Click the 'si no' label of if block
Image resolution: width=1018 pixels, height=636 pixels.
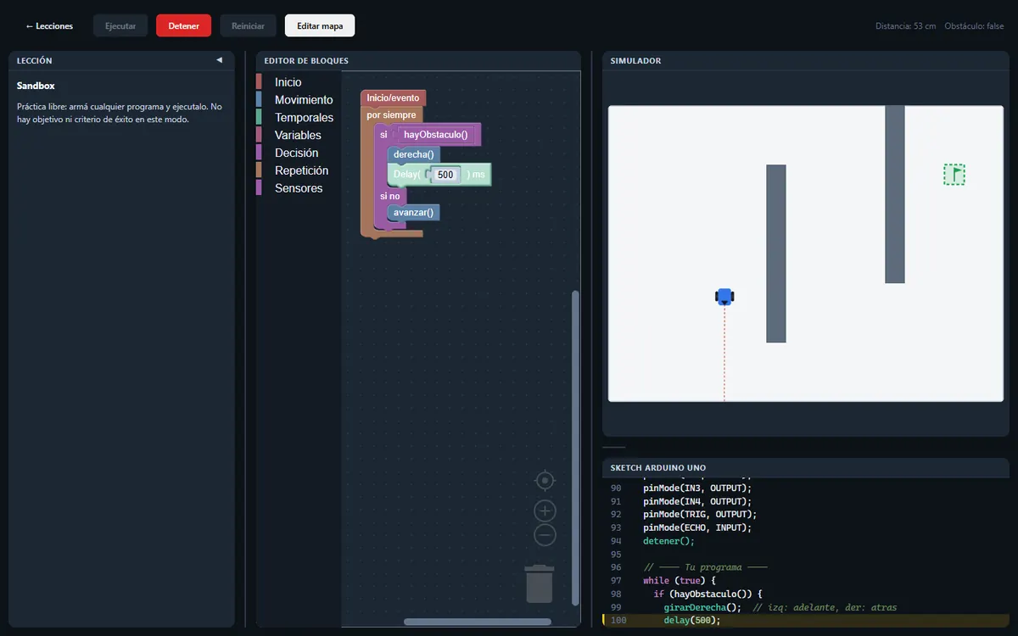389,196
